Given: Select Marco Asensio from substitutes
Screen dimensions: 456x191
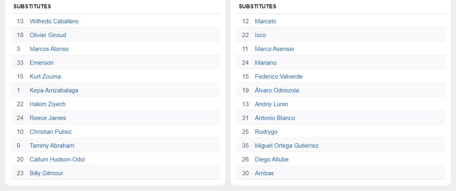Looking at the screenshot, I should click(274, 49).
